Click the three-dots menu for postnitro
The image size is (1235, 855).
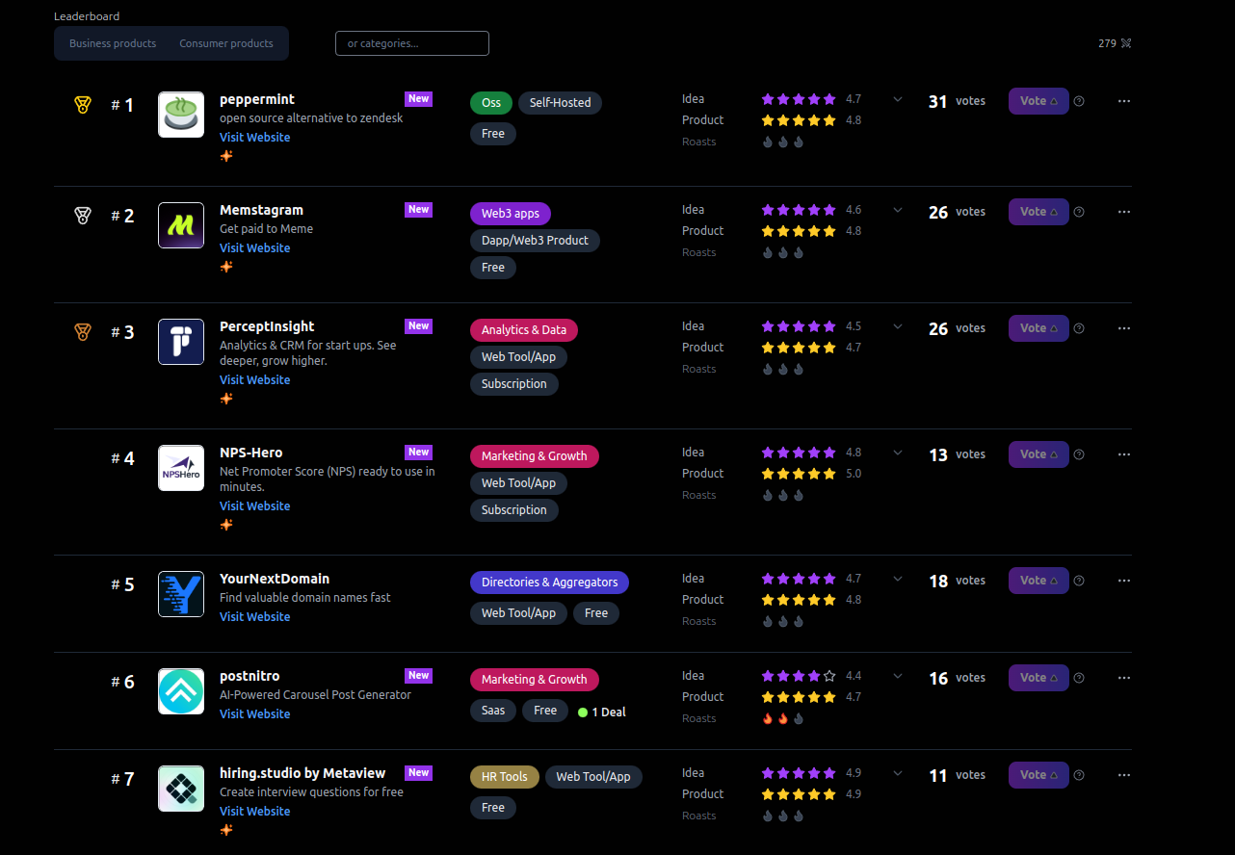point(1124,678)
